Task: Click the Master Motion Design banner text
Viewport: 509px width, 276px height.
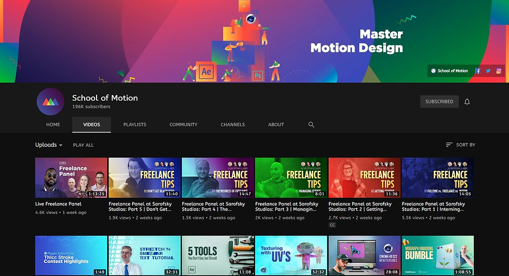Action: 357,41
